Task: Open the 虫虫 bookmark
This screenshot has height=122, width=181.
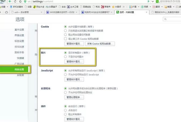Action: [x=62, y=7]
